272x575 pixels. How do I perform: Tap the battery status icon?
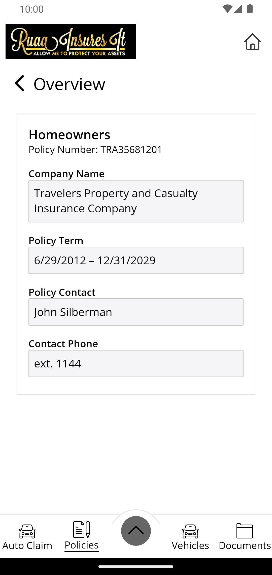coord(250,9)
